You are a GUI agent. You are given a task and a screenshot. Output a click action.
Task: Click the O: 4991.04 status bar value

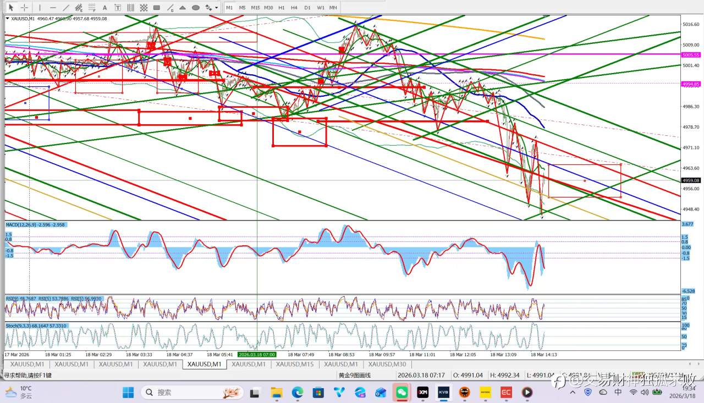(468, 376)
